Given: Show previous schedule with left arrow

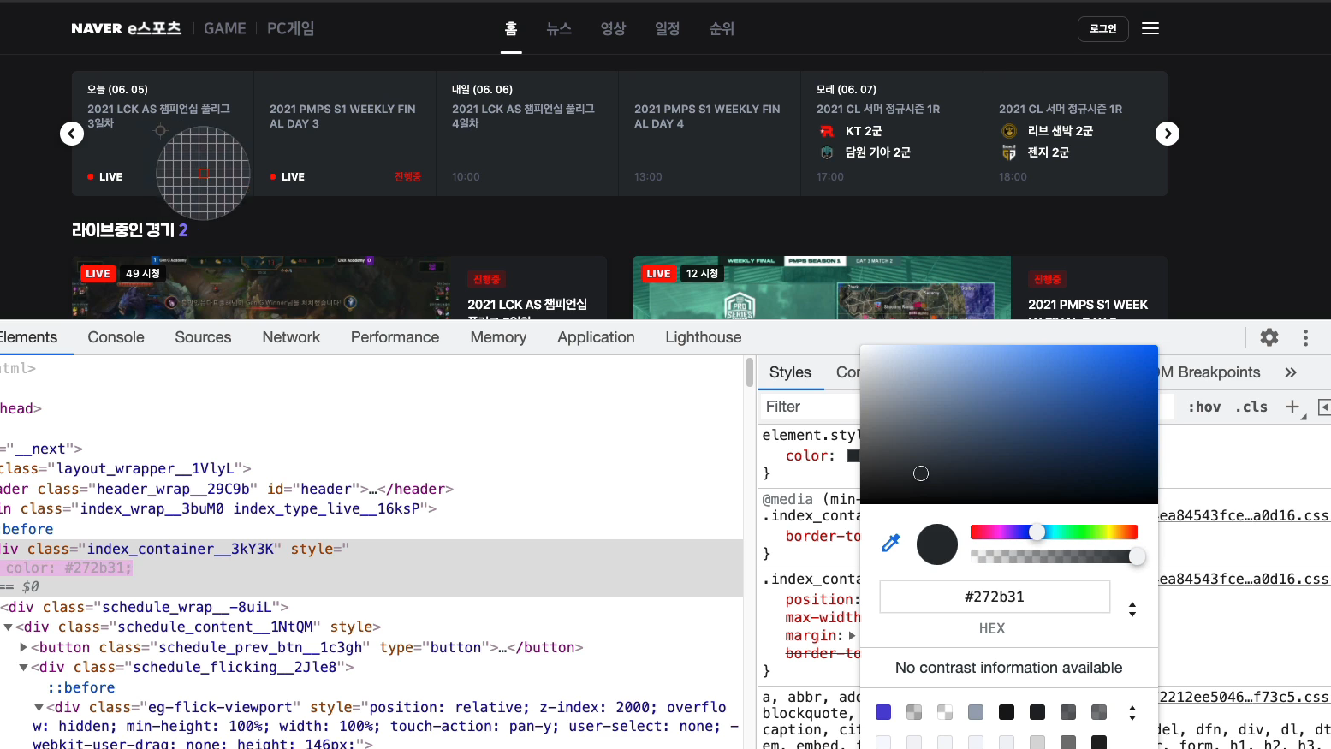Looking at the screenshot, I should 72,134.
